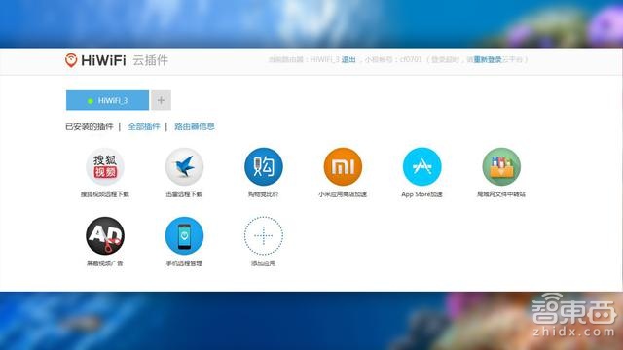
Task: Click the '迅雷远程下载' label text
Action: 184,194
